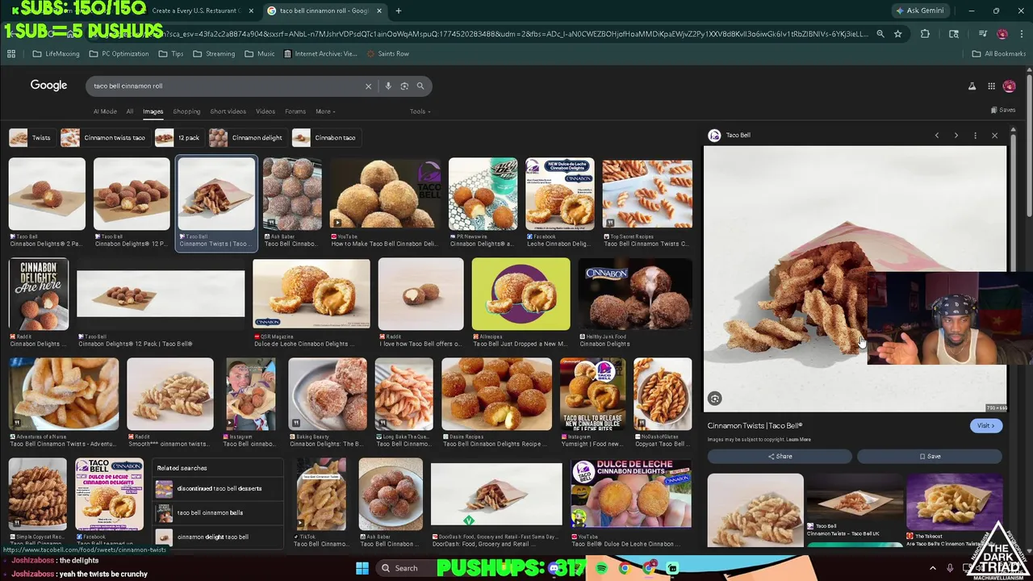Select the 12 pack filter chip
1033x581 pixels.
[x=178, y=138]
